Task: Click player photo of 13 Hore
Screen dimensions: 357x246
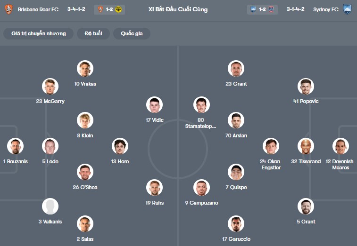Action: (120, 146)
